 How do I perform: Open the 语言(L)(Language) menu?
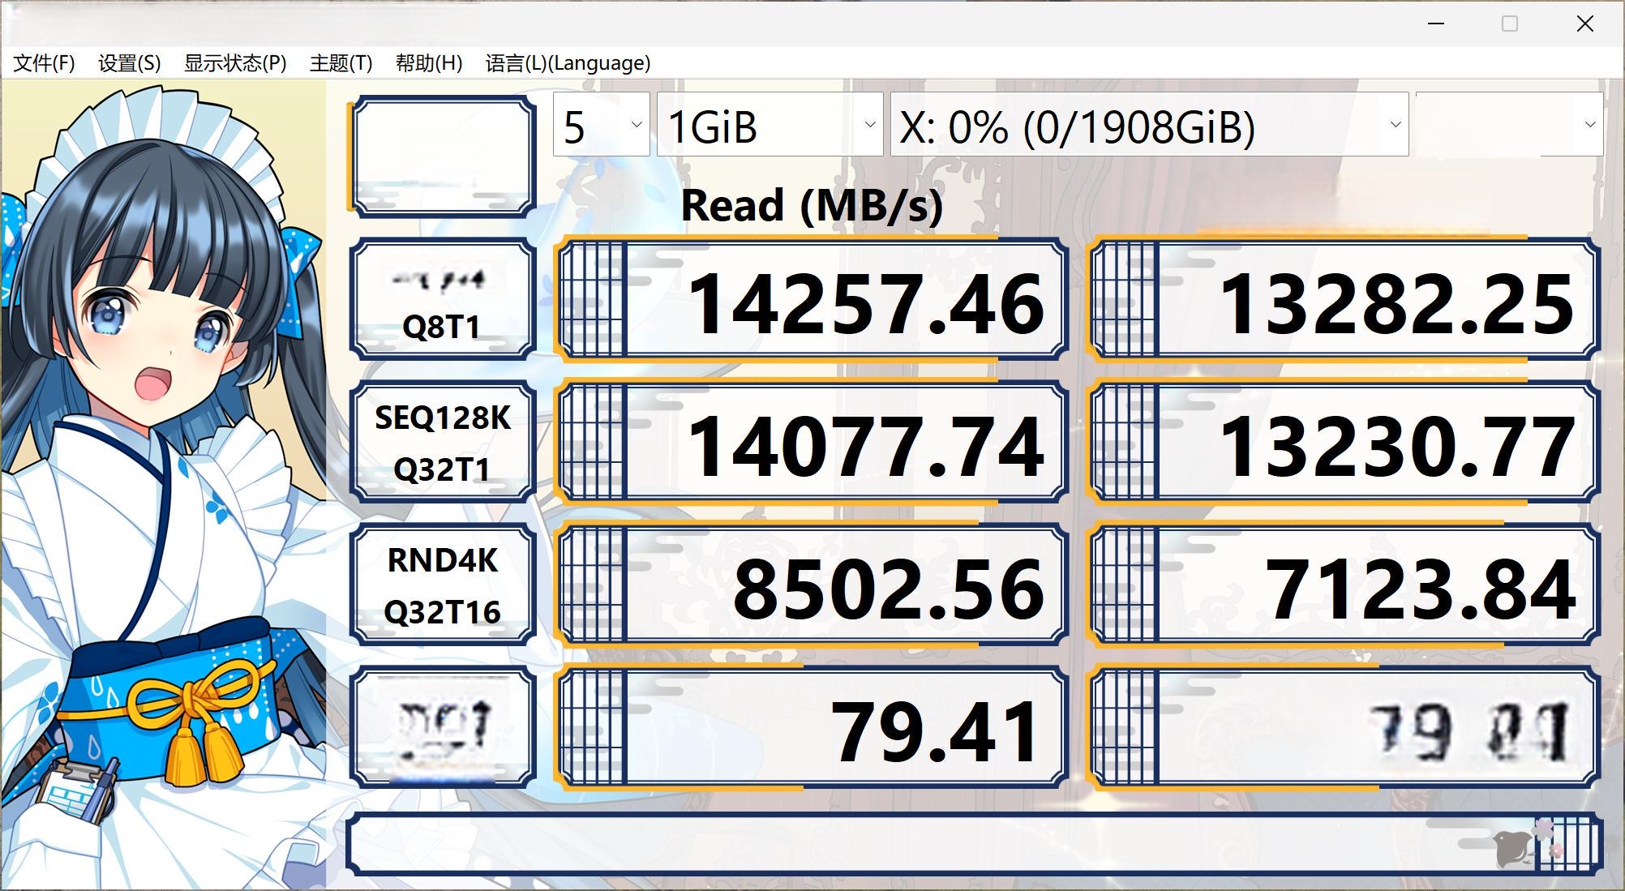[x=568, y=63]
